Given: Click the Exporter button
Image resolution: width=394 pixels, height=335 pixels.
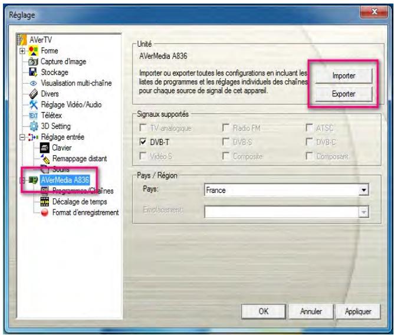Looking at the screenshot, I should point(343,94).
